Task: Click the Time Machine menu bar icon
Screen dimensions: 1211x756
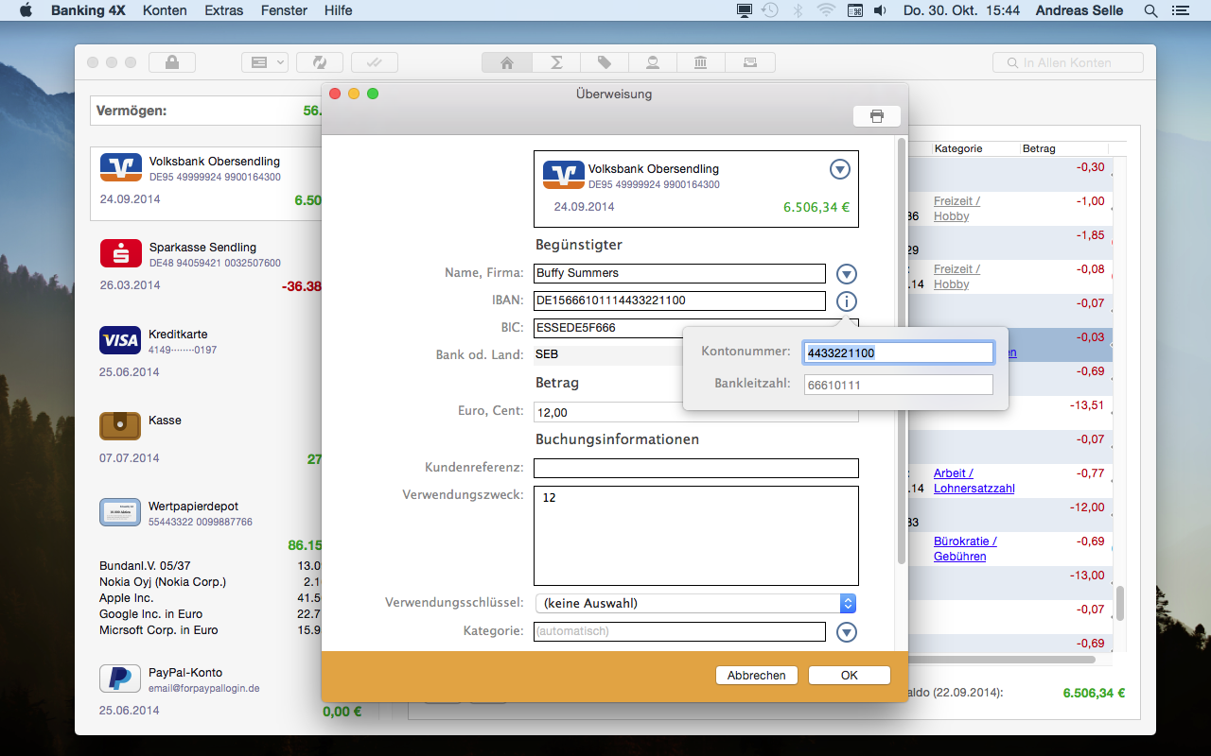Action: point(770,10)
